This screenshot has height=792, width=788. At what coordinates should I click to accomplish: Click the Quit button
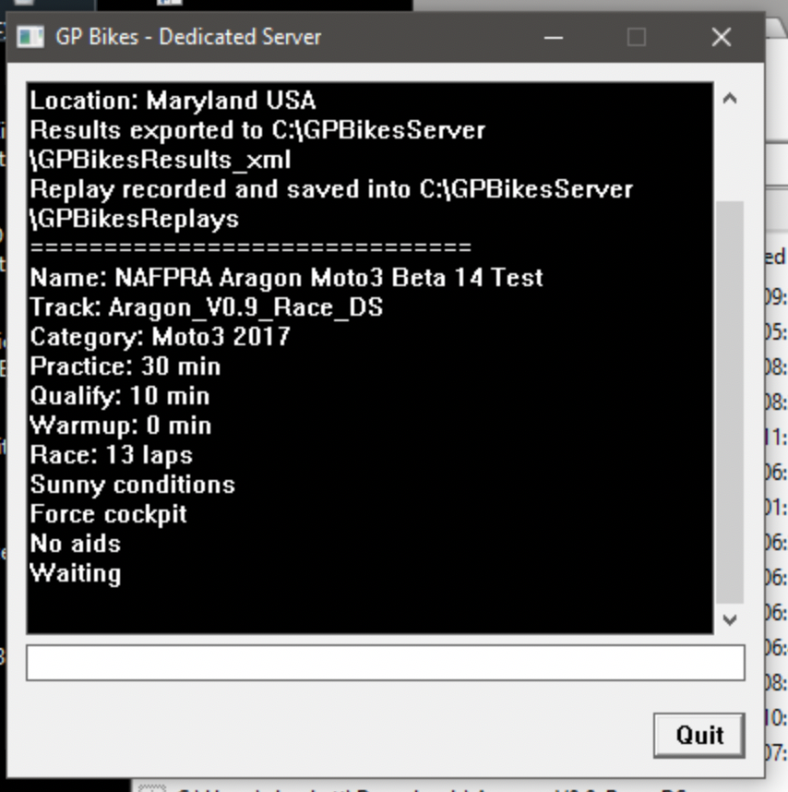[698, 735]
